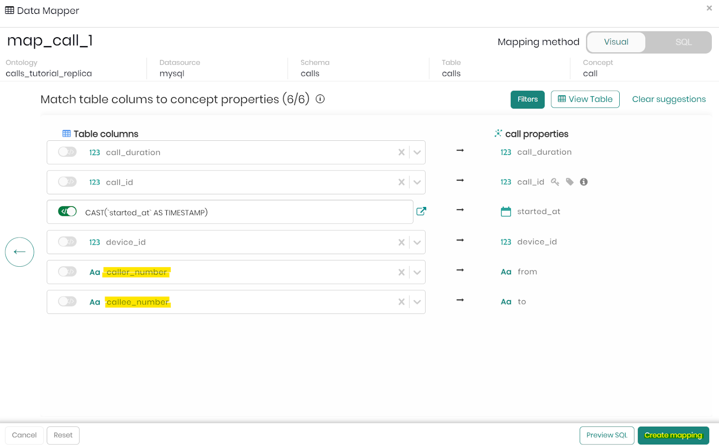Viewport: 719px width, 448px height.
Task: Open the Preview SQL view
Action: click(x=607, y=435)
